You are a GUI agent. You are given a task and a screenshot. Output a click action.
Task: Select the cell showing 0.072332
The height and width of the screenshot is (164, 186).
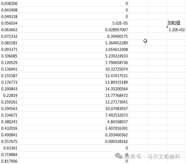(9, 36)
